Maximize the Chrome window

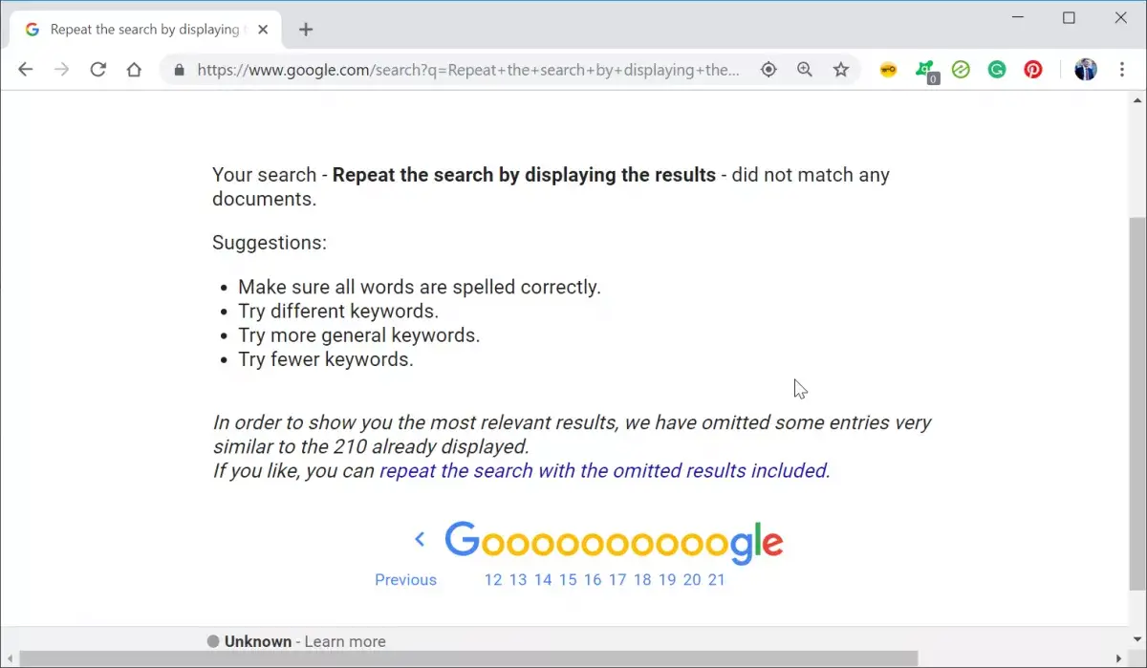coord(1069,18)
